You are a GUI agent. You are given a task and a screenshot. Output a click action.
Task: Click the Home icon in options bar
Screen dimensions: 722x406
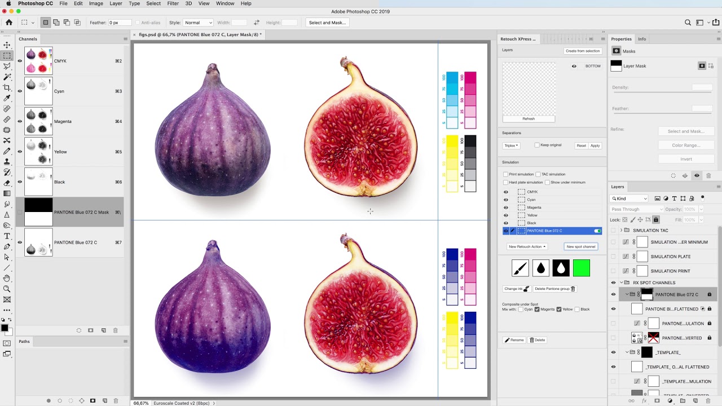pos(9,23)
